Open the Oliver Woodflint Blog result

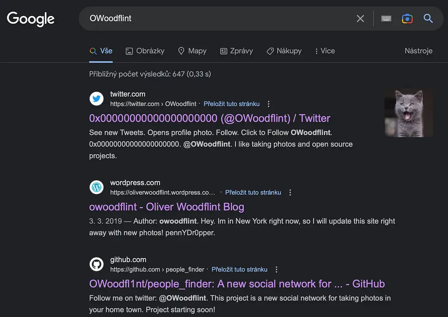pos(167,207)
